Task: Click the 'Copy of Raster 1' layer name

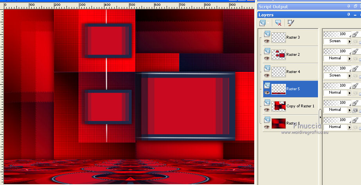Action: (300, 106)
